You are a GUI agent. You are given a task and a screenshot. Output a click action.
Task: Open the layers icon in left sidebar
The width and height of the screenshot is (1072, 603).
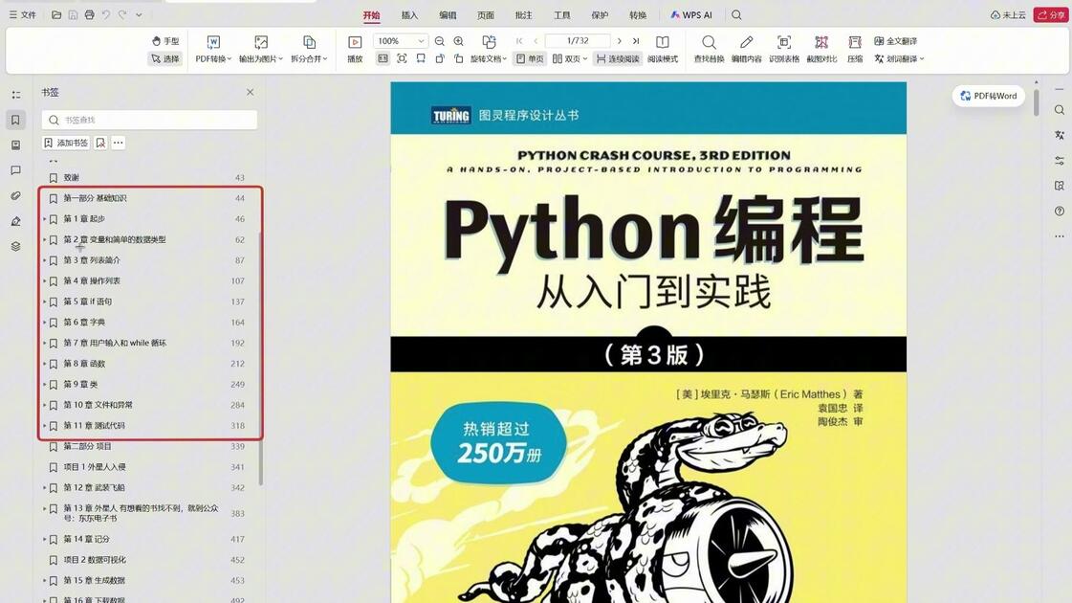pos(15,246)
